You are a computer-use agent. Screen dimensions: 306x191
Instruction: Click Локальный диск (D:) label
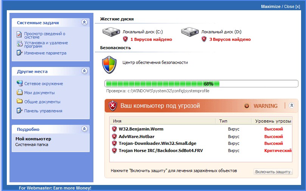point(221,32)
